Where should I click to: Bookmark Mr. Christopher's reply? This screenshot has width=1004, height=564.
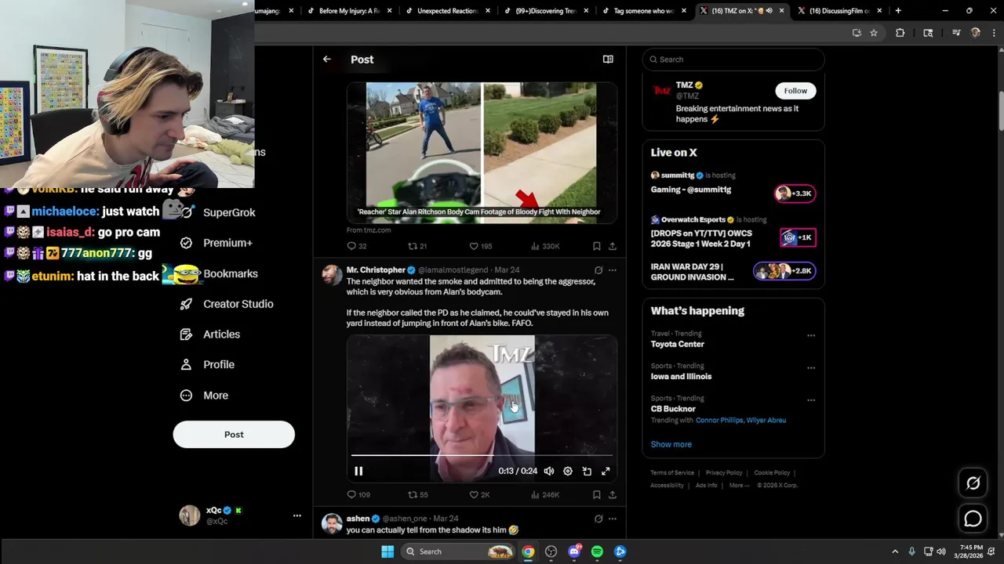coord(597,495)
